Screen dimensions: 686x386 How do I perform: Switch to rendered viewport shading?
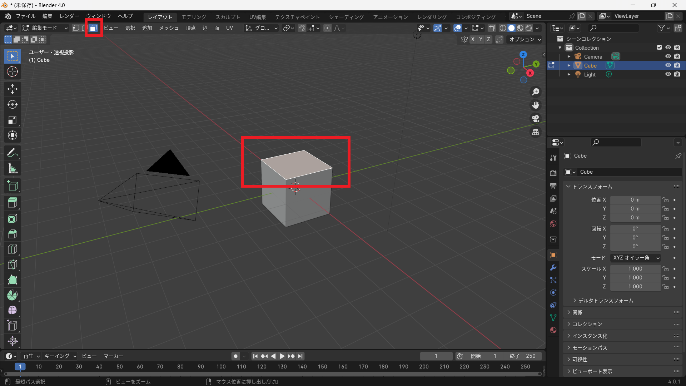(x=529, y=28)
